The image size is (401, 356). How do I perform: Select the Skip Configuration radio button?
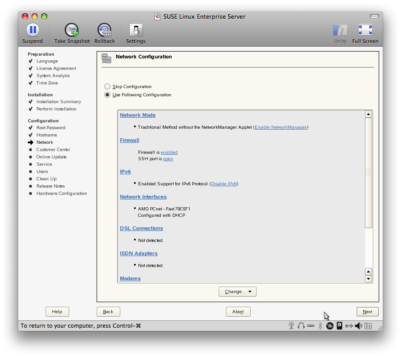pos(108,87)
